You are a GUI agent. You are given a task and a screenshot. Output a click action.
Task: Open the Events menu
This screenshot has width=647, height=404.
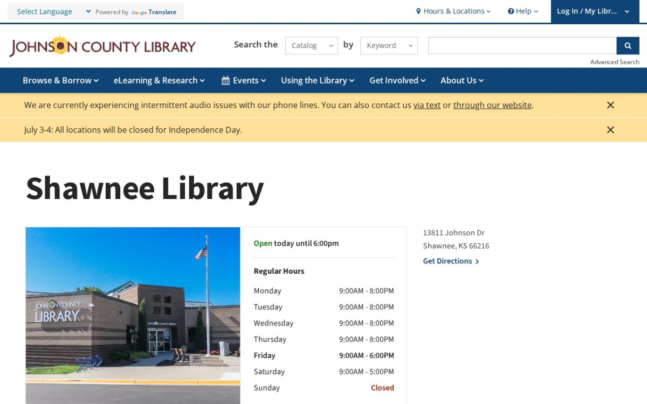pos(244,80)
